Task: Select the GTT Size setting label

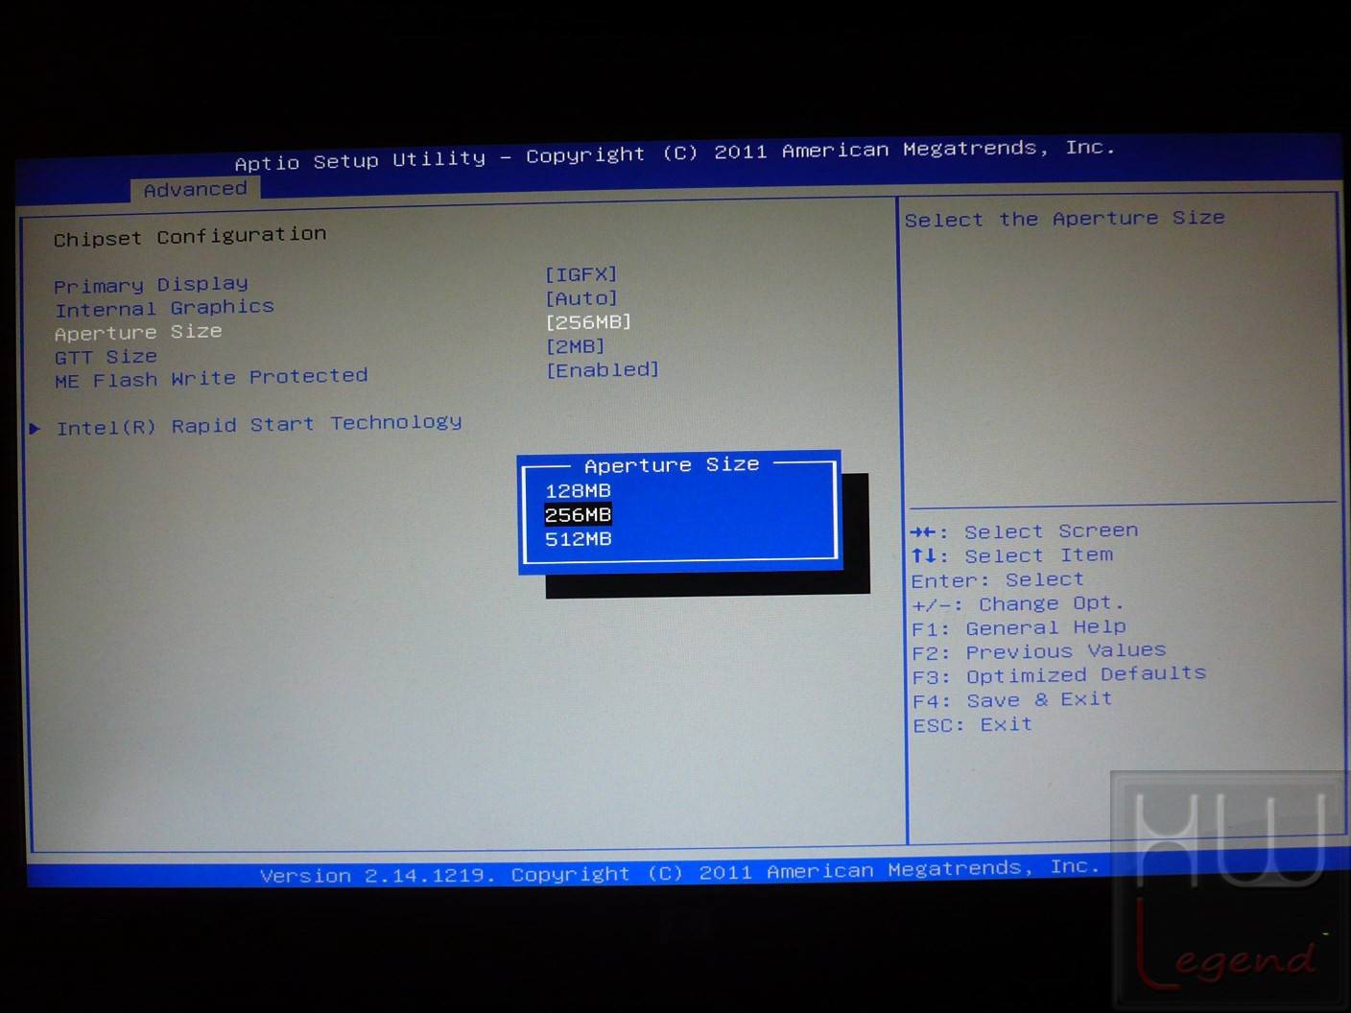Action: tap(106, 357)
